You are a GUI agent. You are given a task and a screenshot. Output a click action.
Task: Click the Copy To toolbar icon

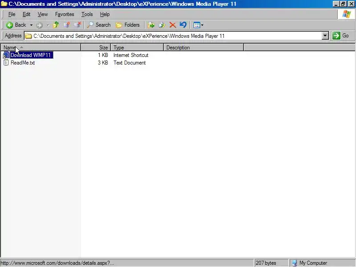tap(162, 25)
